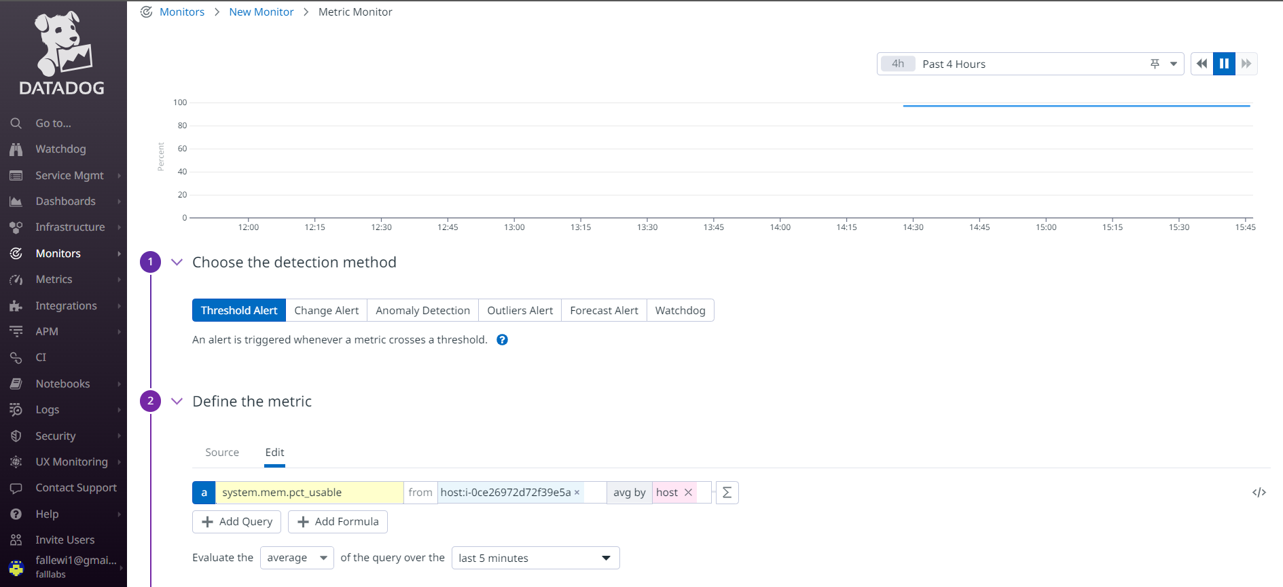The width and height of the screenshot is (1283, 587).
Task: Click the Datadog logo
Action: (62, 53)
